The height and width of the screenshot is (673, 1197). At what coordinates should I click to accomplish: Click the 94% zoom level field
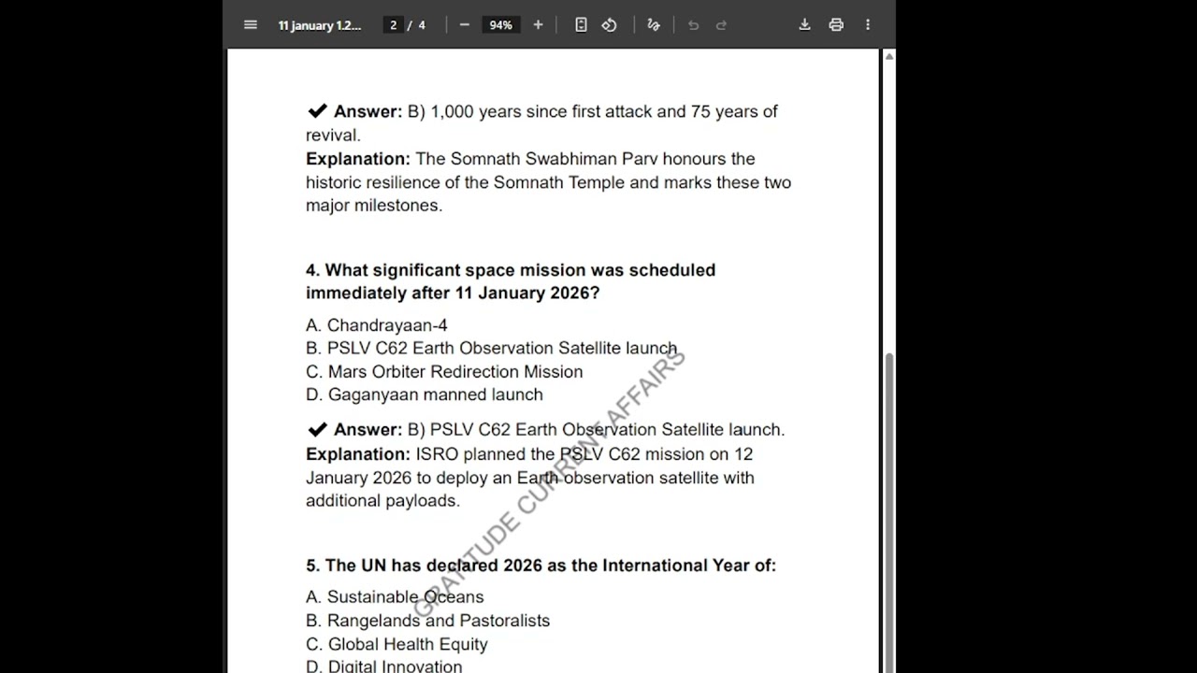pos(501,25)
